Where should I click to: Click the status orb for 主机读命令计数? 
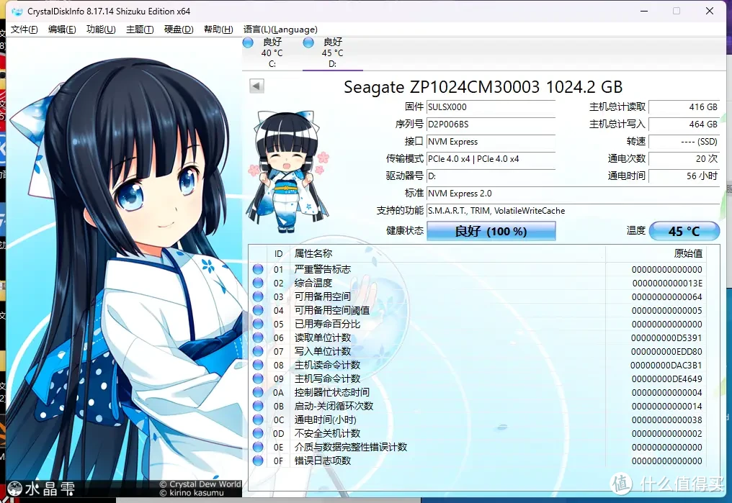258,365
